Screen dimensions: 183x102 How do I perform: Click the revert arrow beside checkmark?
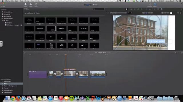178,13
